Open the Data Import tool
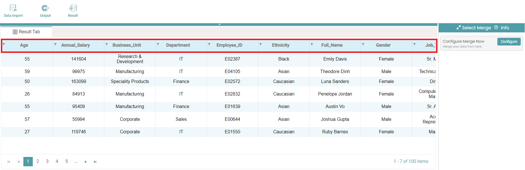The height and width of the screenshot is (170, 525). tap(13, 11)
